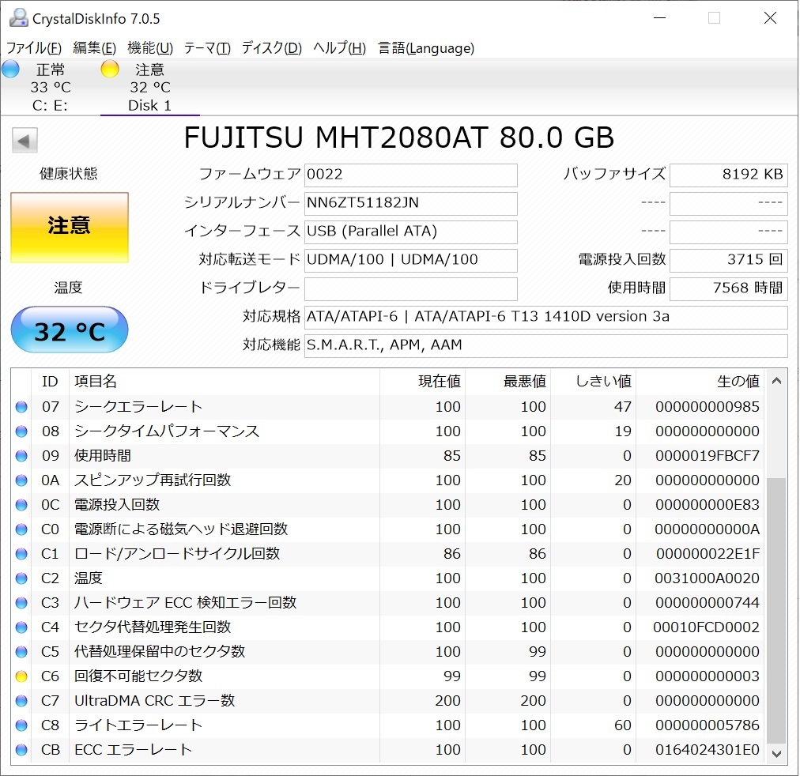Click status dot for row C2 温度

coord(21,578)
